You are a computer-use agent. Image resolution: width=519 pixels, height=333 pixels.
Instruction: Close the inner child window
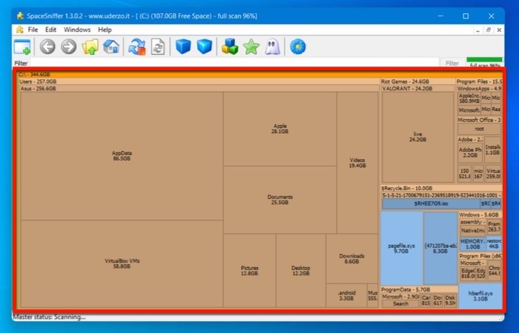point(499,30)
